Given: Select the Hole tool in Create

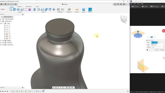Looking at the screenshot, I should coord(22,10).
